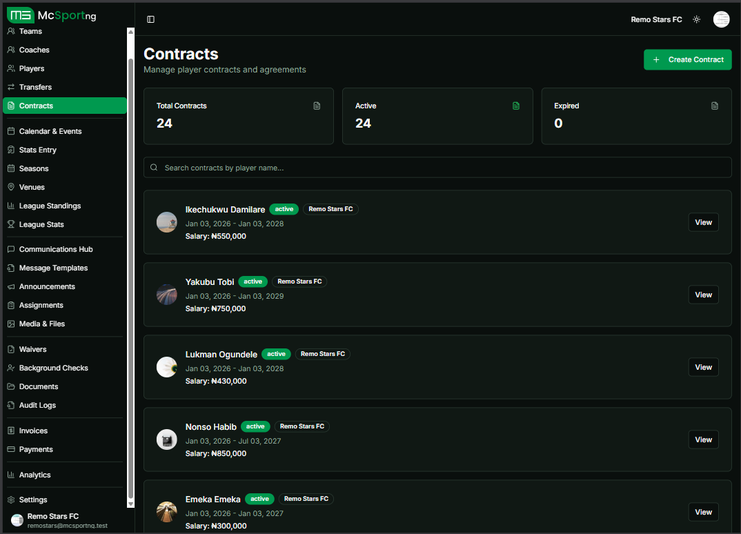The image size is (741, 534).
Task: View Nonso Habib's contract
Action: [703, 439]
